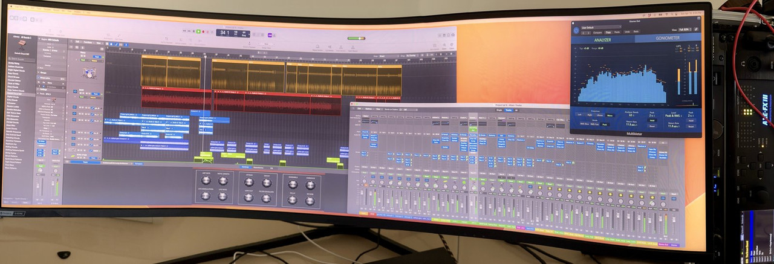Hit the red Record button in transport
This screenshot has height=264, width=774.
pos(203,31)
